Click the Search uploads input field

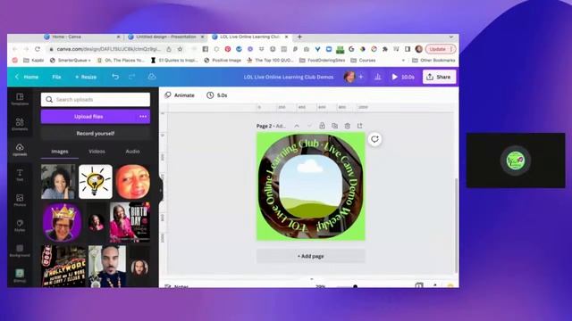(x=96, y=99)
